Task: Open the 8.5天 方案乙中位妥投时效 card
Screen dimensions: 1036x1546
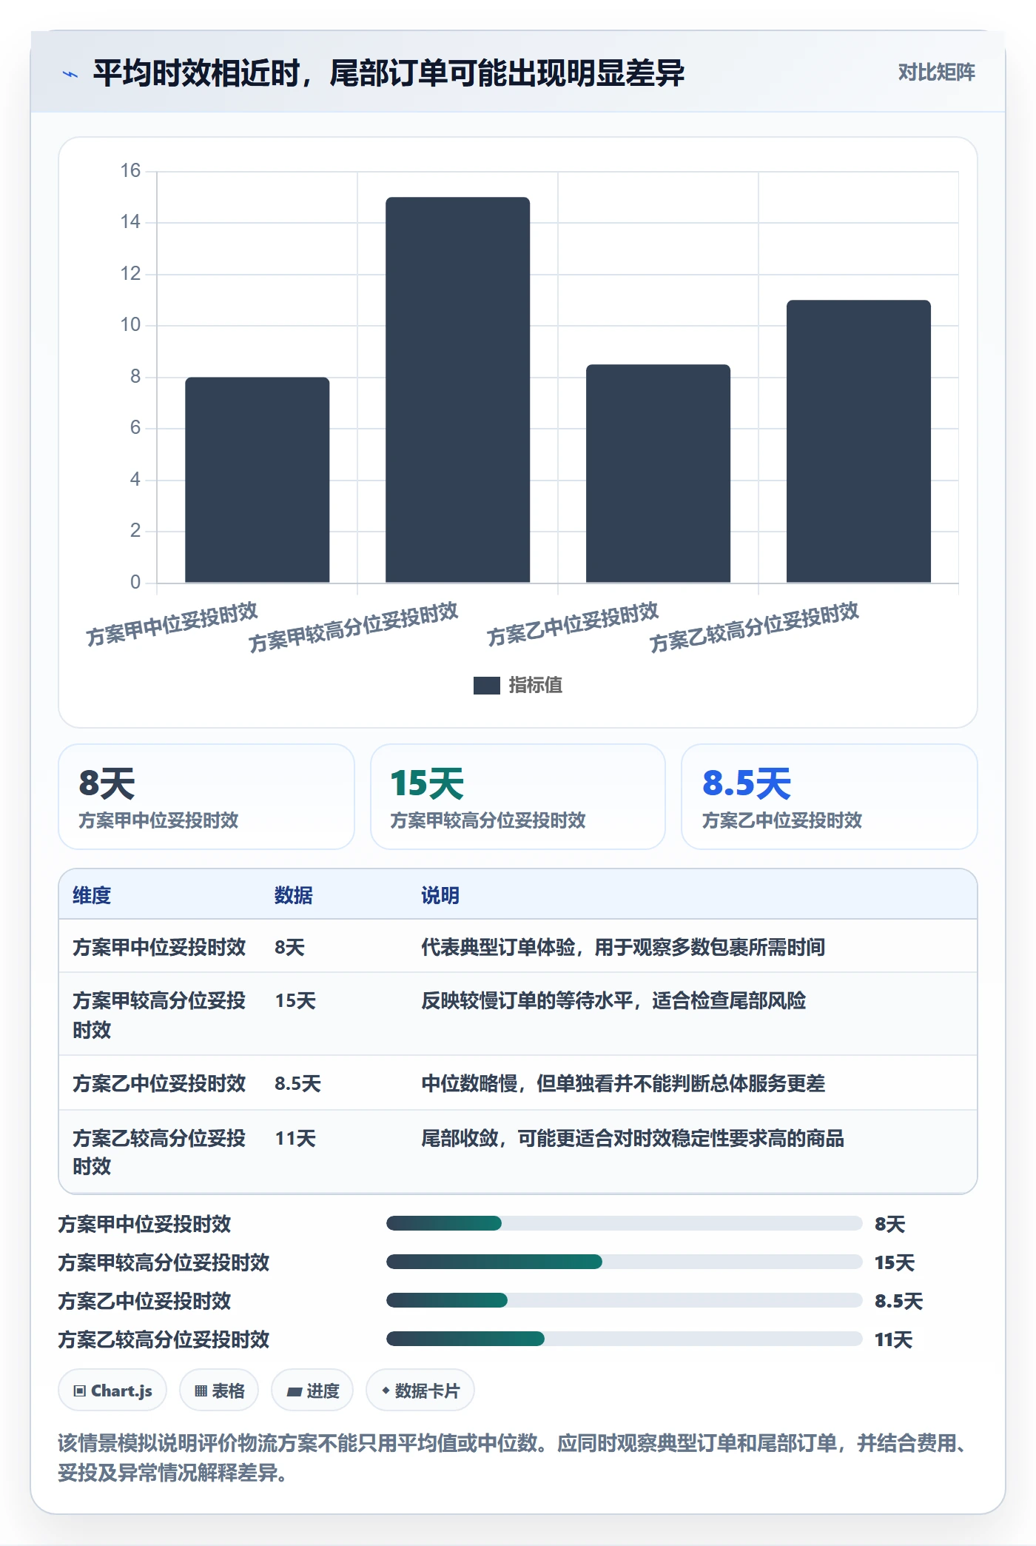Action: pyautogui.click(x=830, y=797)
